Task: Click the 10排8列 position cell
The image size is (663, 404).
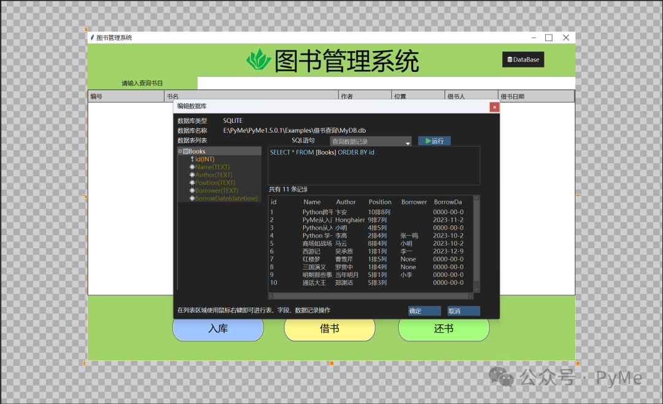Action: (379, 212)
